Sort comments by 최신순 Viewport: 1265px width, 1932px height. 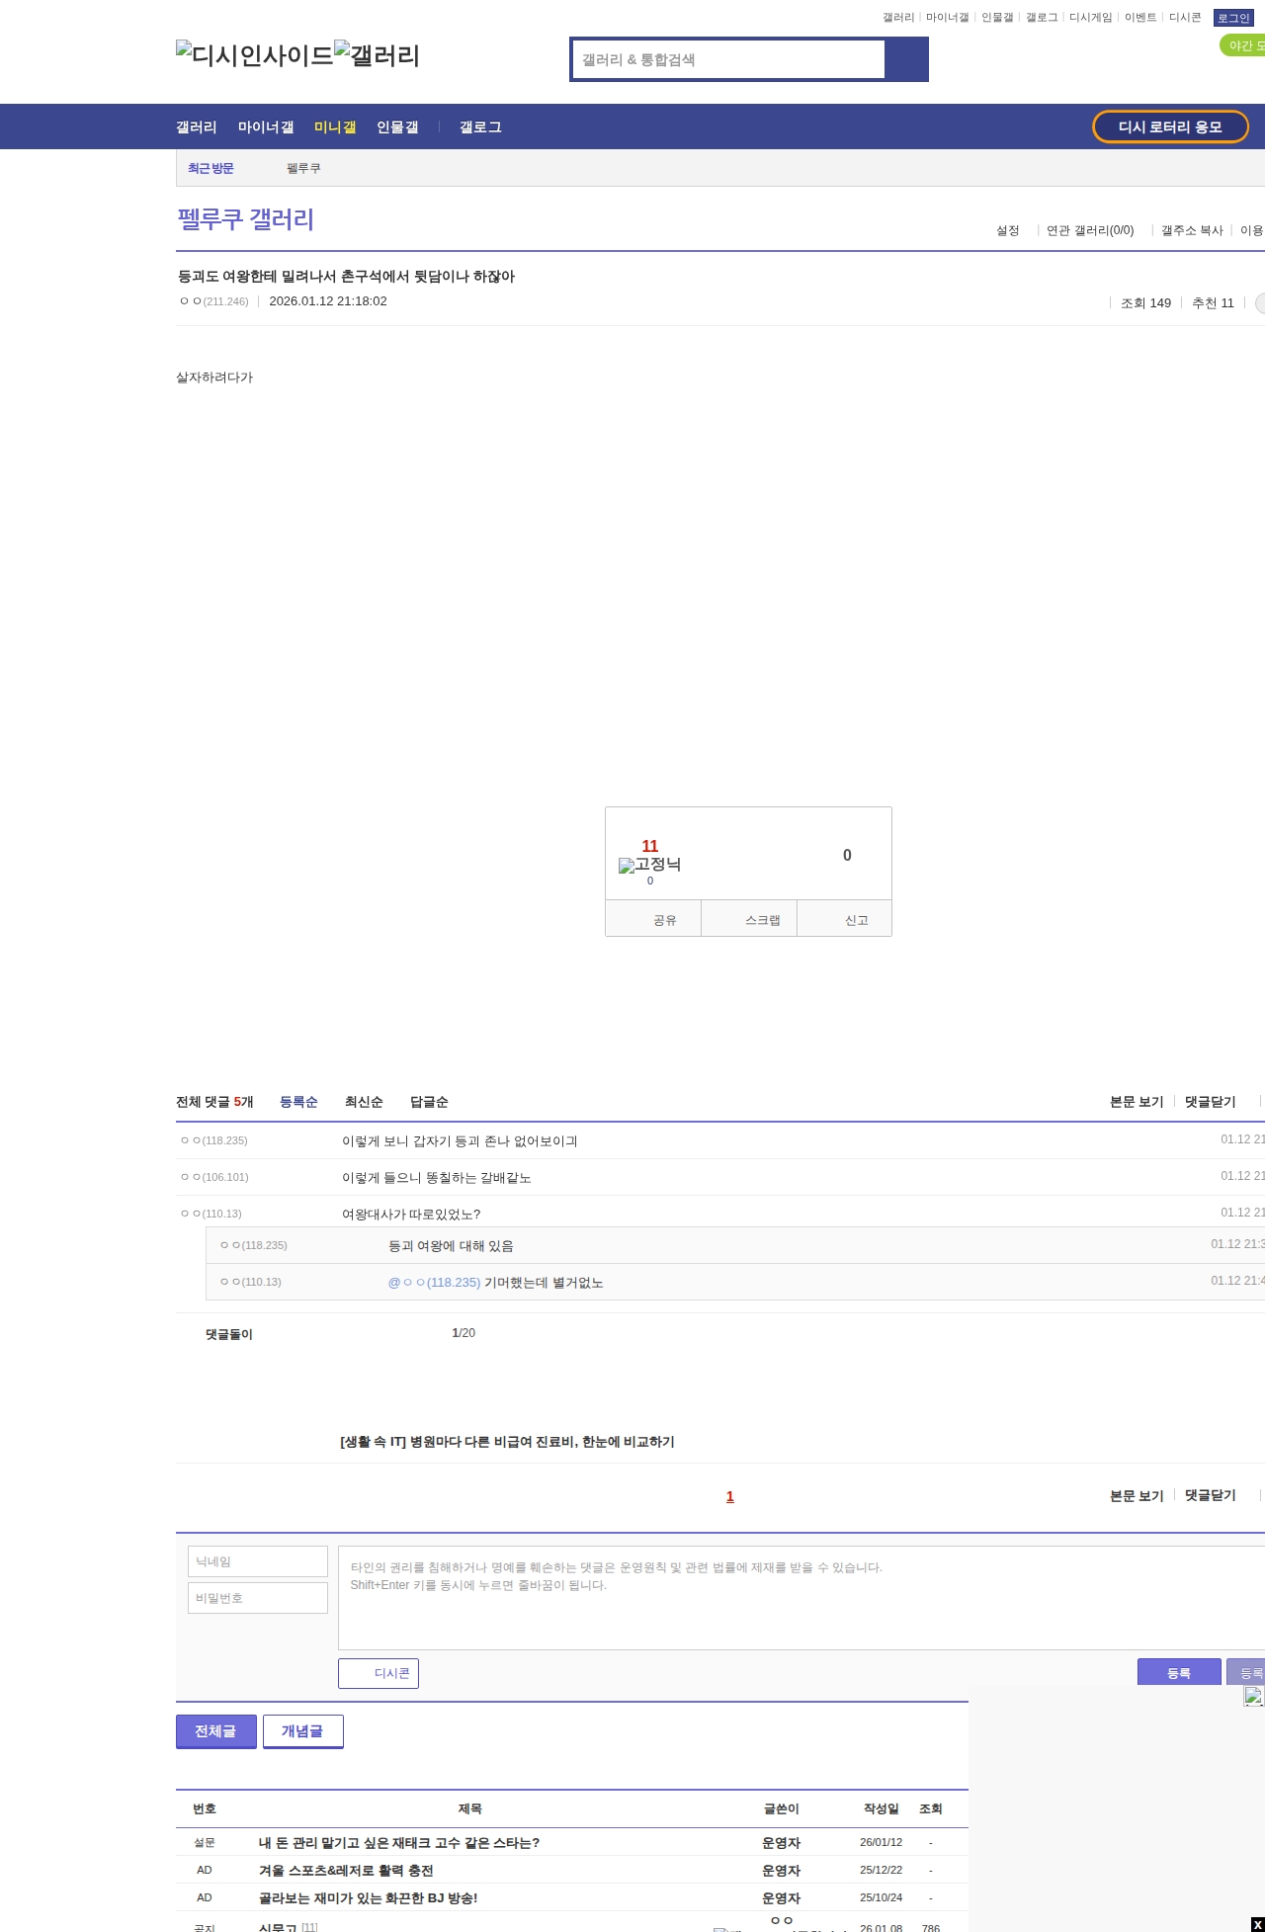coord(364,1102)
